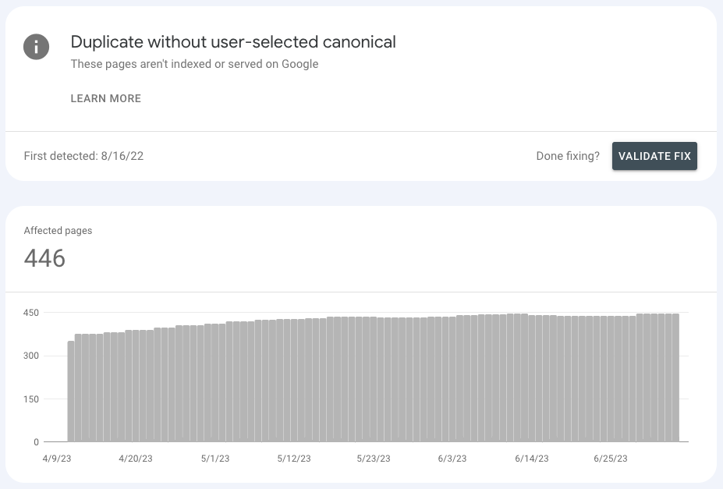Click the 446 affected pages count
Viewport: 723px width, 489px height.
click(44, 258)
